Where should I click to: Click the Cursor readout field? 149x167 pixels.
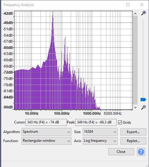46,122
